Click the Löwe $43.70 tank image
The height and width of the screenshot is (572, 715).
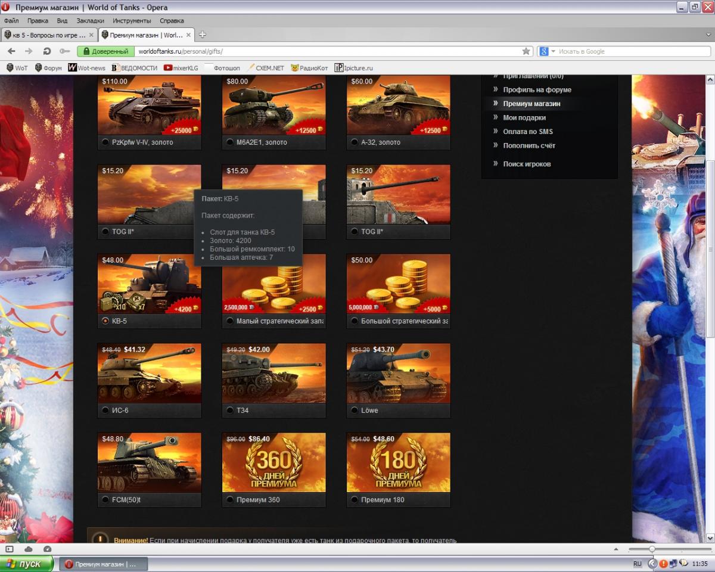(399, 374)
